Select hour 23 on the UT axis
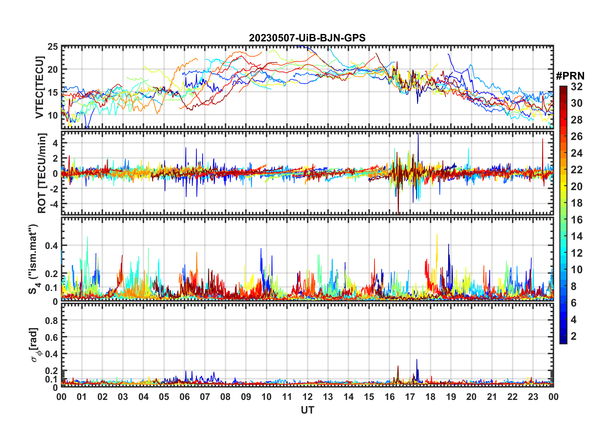 click(533, 397)
